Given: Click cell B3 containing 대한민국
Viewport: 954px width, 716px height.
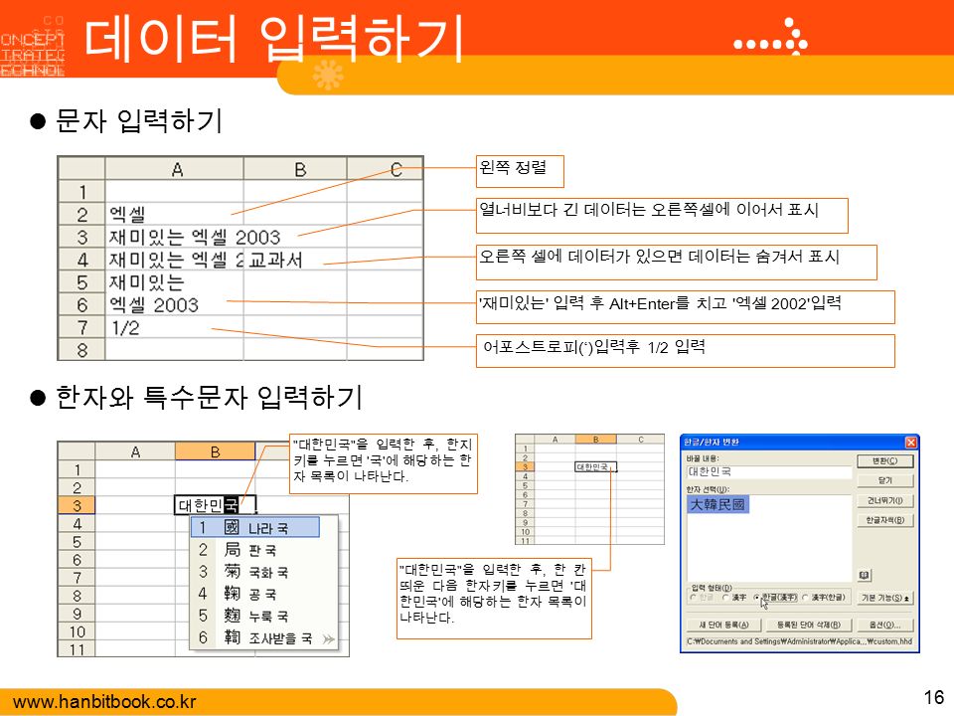Looking at the screenshot, I should point(215,505).
